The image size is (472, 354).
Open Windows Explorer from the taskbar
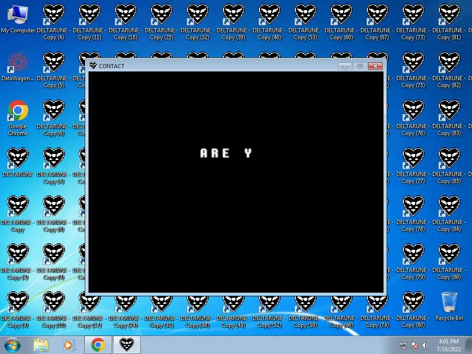pos(41,345)
